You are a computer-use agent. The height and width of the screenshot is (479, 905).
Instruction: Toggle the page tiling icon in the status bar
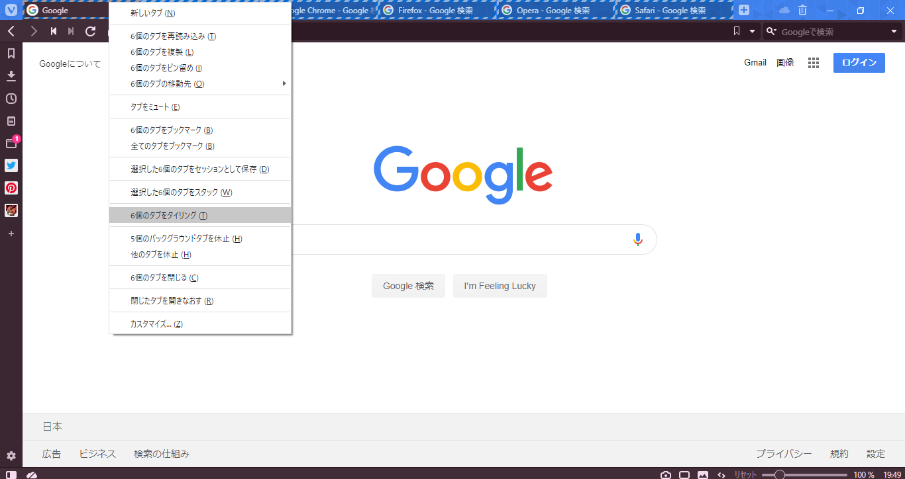coord(684,474)
